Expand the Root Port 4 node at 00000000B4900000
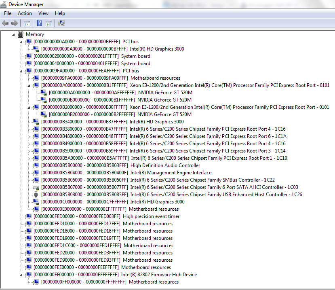The image size is (335, 290). (29, 144)
